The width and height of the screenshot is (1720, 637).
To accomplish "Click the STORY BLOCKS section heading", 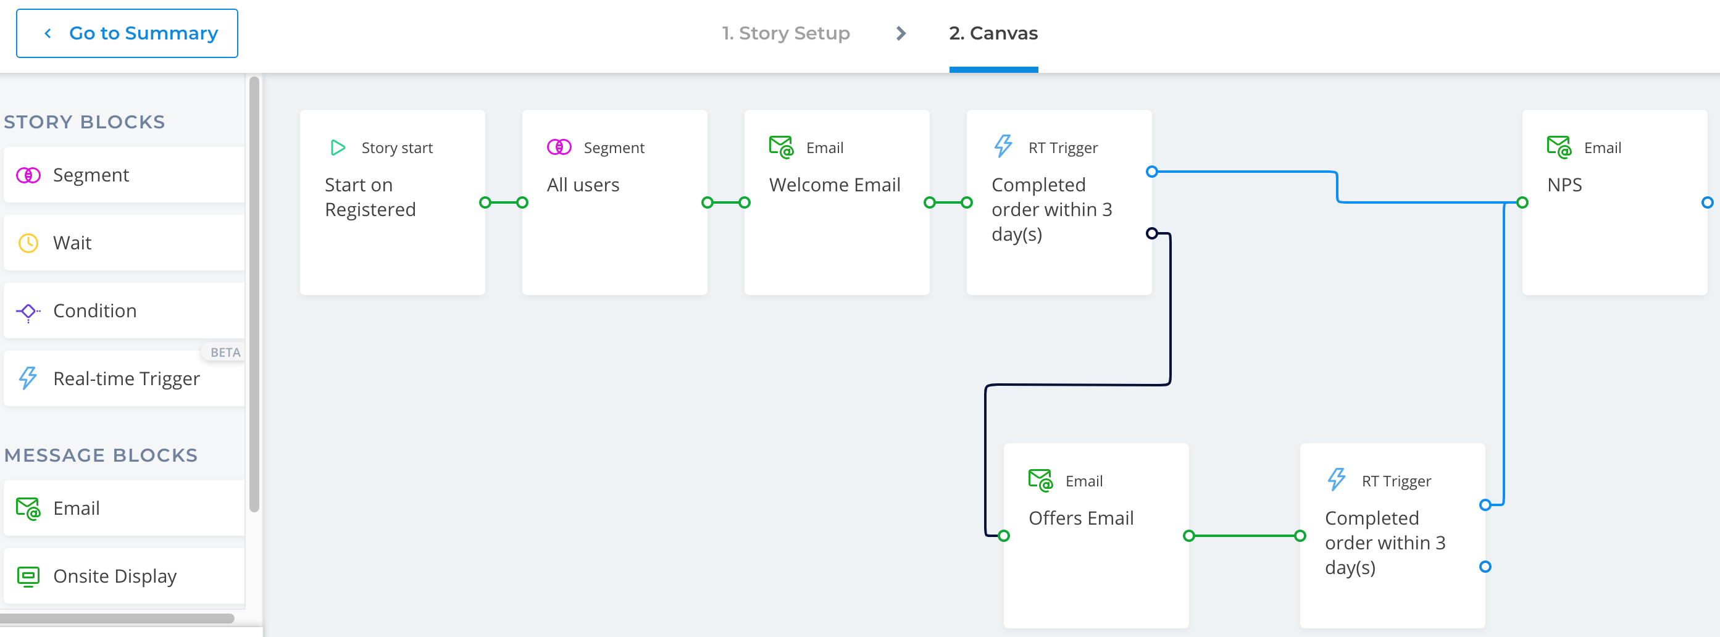I will point(85,122).
